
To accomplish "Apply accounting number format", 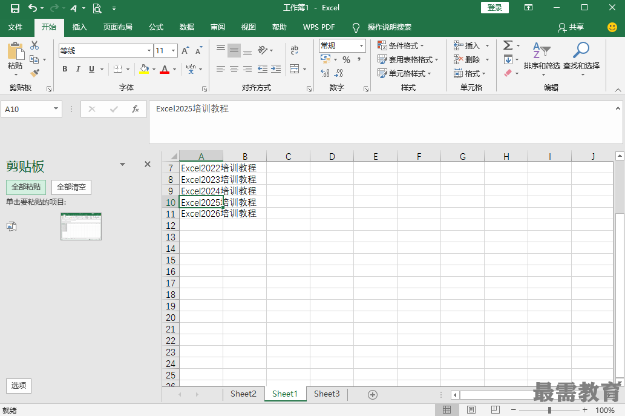I will [326, 59].
